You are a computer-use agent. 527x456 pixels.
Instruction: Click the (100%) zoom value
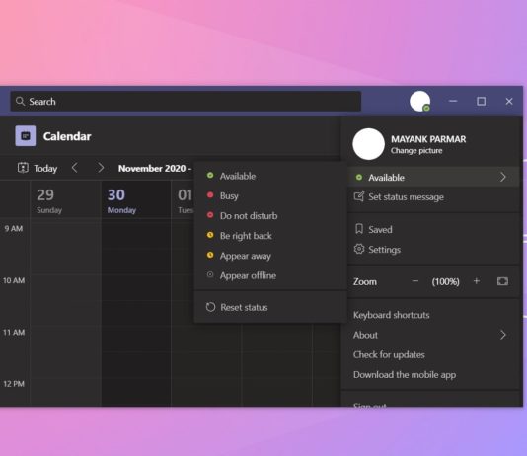click(445, 281)
